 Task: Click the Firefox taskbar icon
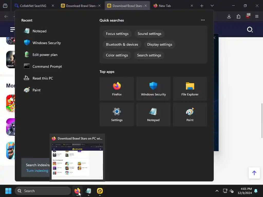pyautogui.click(x=77, y=191)
